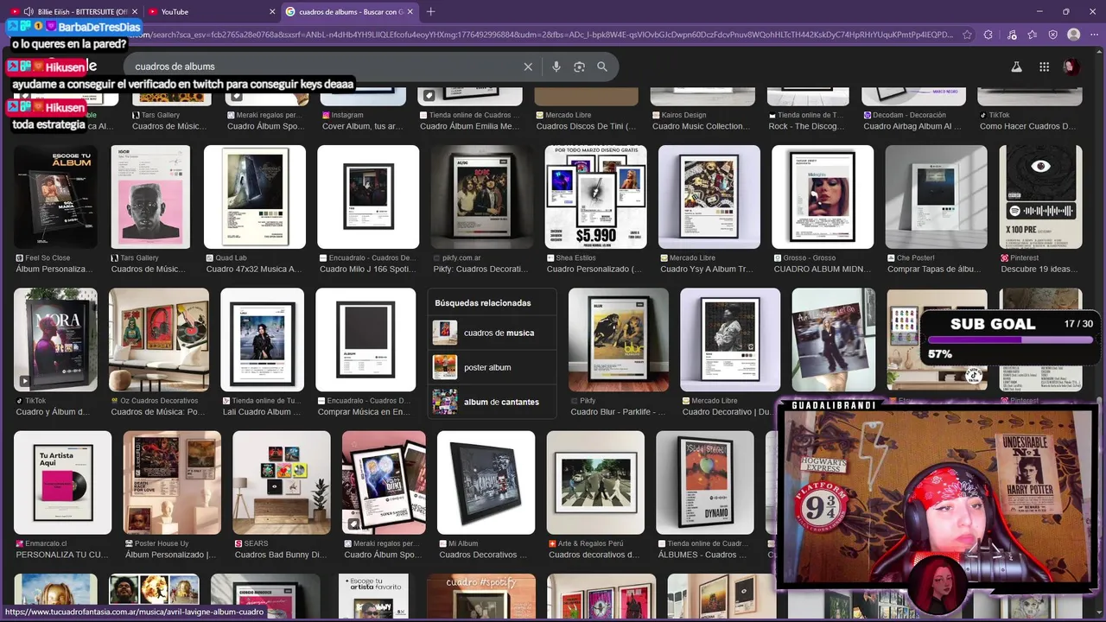
Task: Open the browser three-dot menu
Action: point(1093,35)
